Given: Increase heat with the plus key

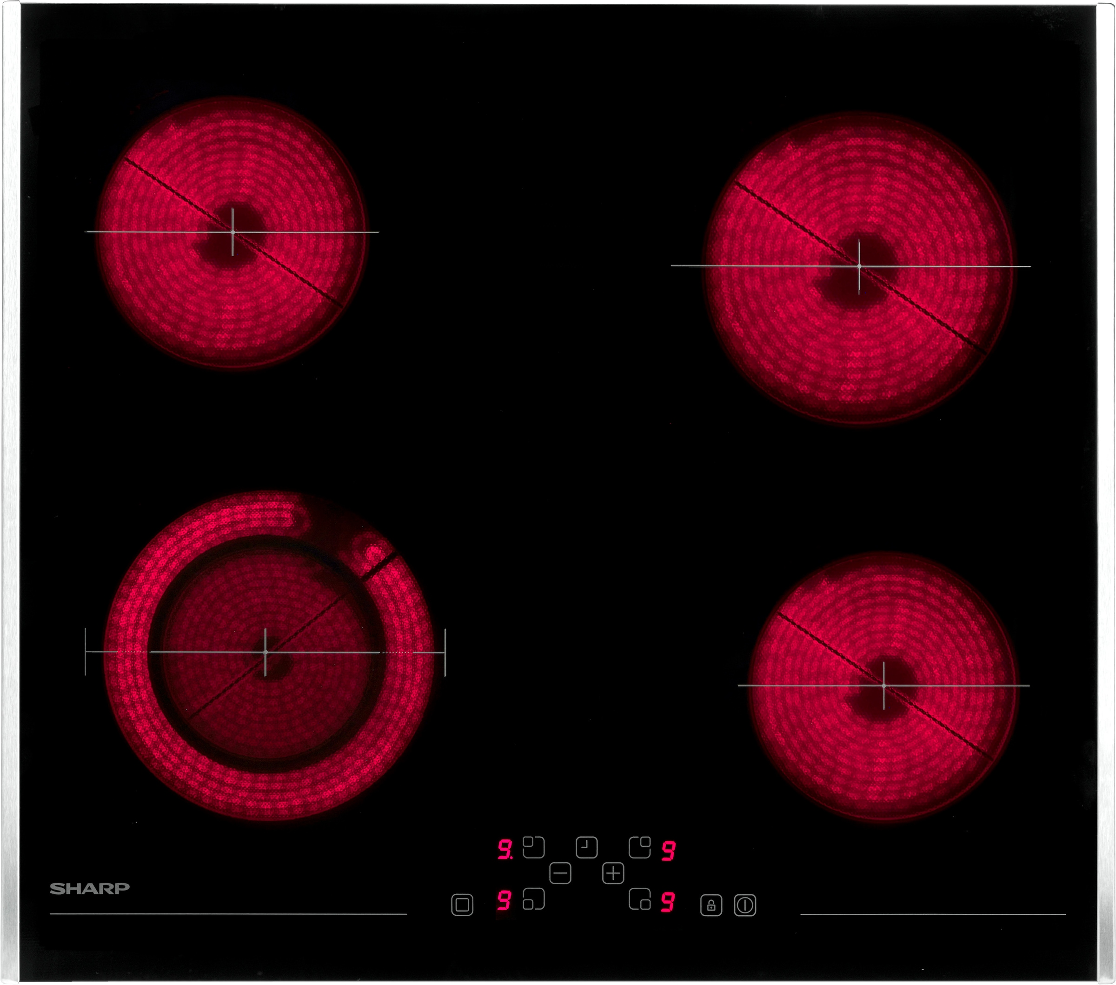Looking at the screenshot, I should pos(613,873).
